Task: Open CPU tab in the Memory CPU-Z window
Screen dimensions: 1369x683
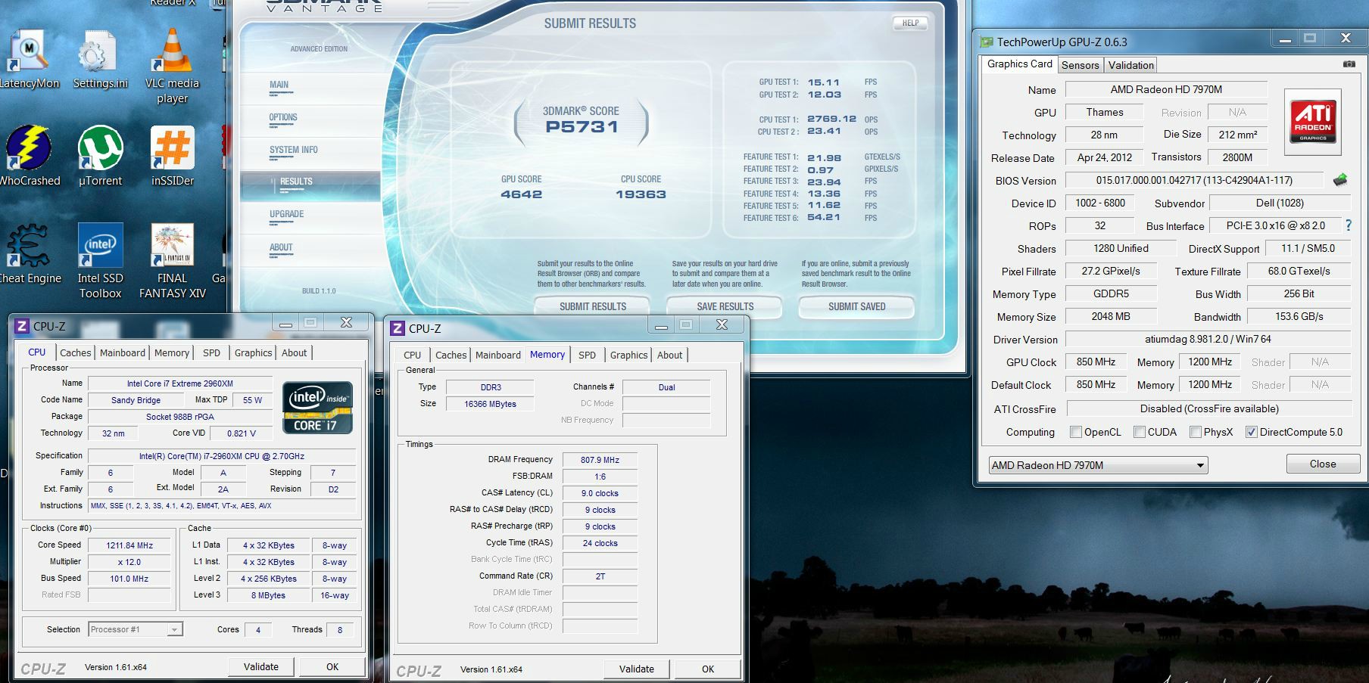Action: 412,355
